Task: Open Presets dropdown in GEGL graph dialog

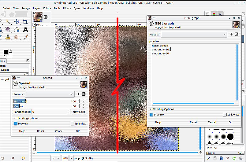Action: [194, 34]
